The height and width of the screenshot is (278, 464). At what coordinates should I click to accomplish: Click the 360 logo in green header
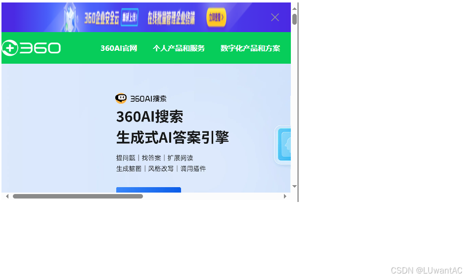(31, 48)
